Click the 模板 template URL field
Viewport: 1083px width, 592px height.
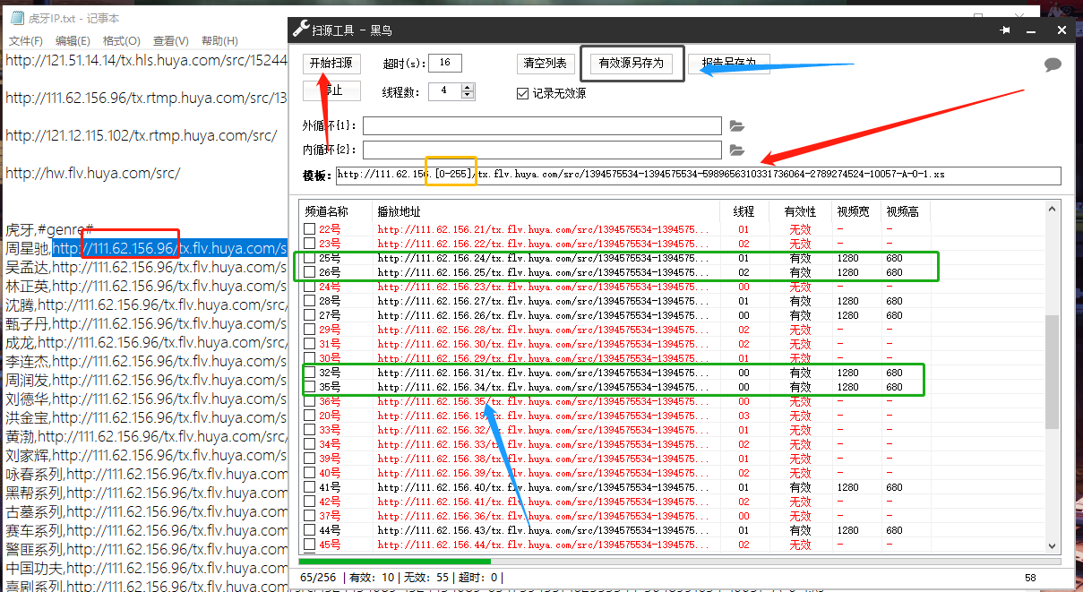[x=698, y=175]
